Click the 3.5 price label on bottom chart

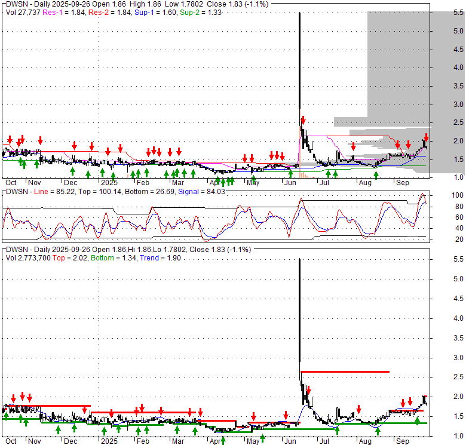tap(458, 337)
